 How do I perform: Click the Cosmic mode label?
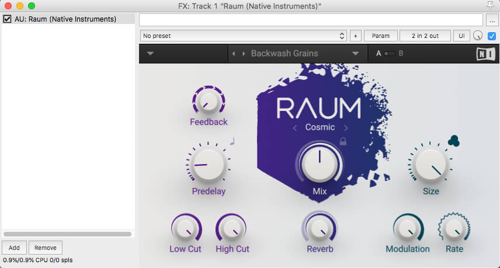[320, 127]
